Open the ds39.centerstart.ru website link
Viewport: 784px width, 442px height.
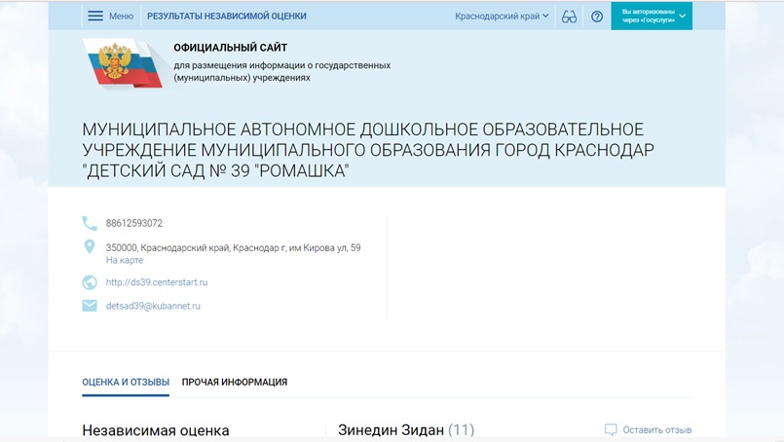click(x=157, y=282)
